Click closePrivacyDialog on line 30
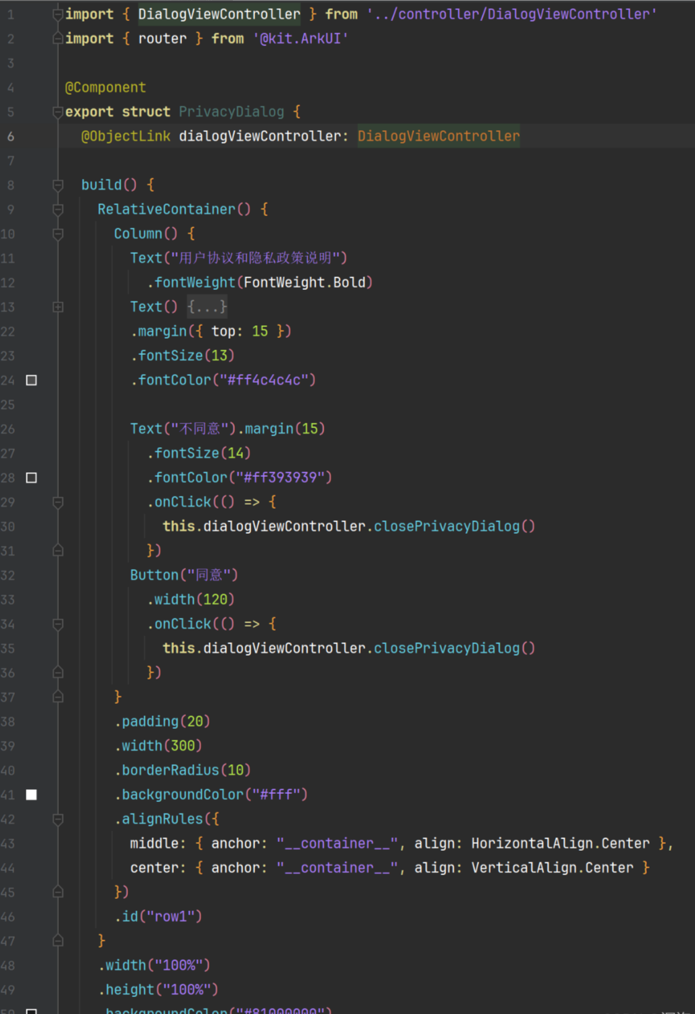This screenshot has width=695, height=1014. pyautogui.click(x=447, y=526)
